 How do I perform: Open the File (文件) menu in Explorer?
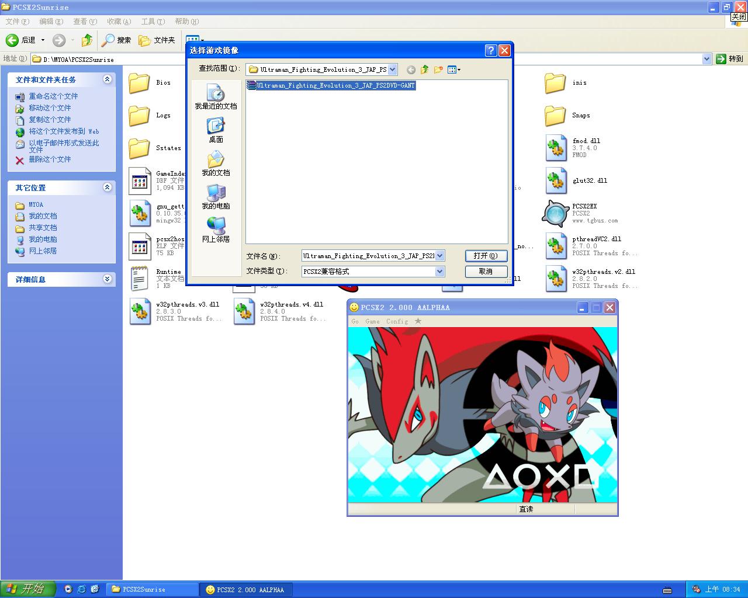tap(17, 22)
